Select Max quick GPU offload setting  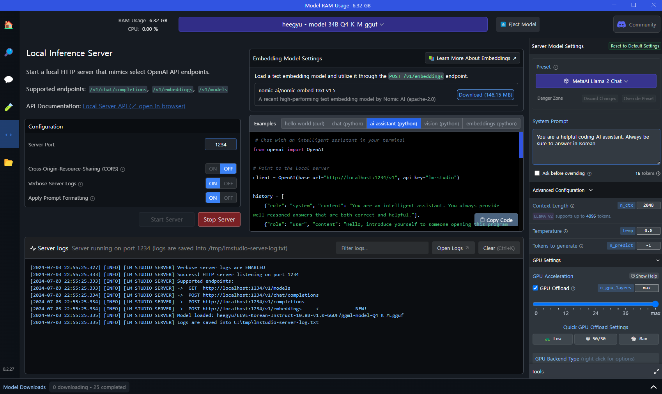point(639,339)
